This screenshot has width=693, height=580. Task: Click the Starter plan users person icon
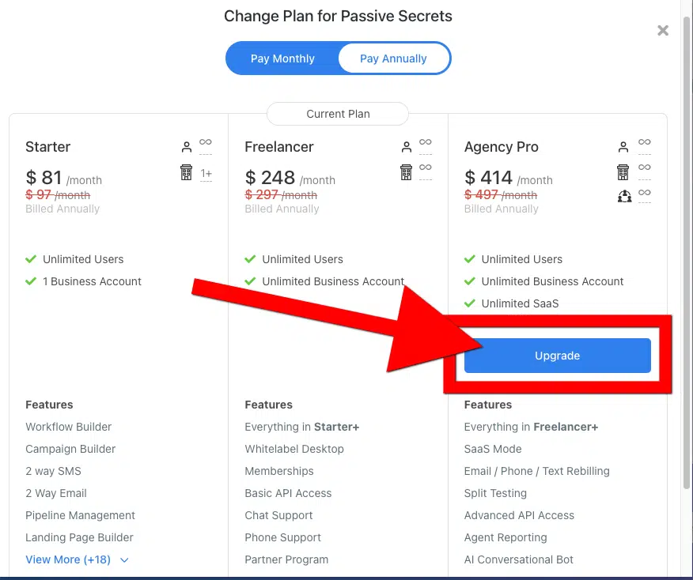pos(187,147)
